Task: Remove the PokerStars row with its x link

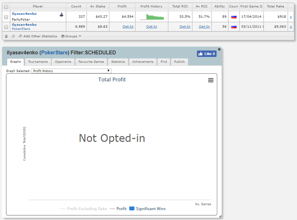Action: 291,27
